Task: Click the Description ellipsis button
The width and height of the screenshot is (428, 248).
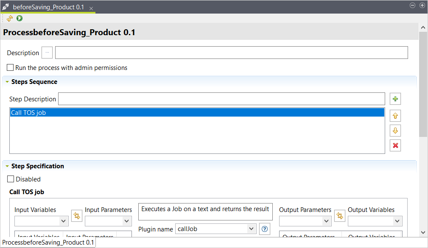Action: tap(47, 53)
